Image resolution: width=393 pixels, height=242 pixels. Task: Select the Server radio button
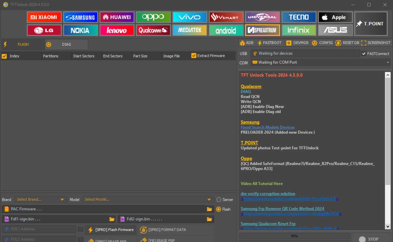click(219, 199)
